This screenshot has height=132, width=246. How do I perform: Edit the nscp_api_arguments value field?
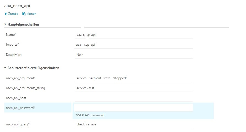click(134, 78)
